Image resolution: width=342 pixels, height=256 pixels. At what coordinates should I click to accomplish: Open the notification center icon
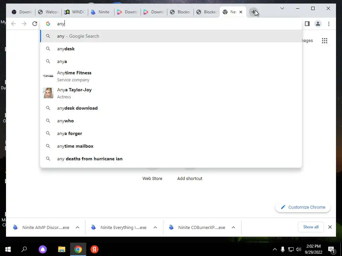click(x=332, y=249)
